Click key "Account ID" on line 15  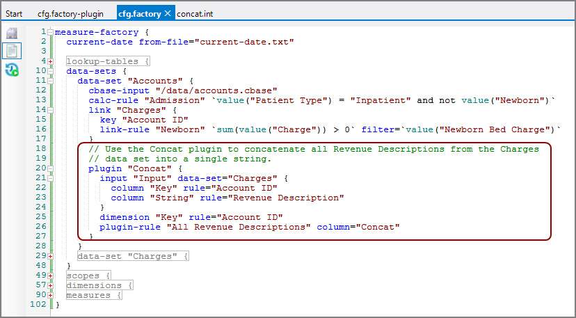point(144,120)
